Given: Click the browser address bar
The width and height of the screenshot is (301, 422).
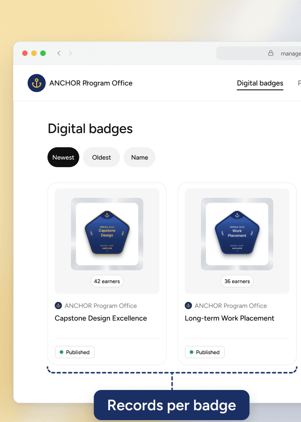Looking at the screenshot, I should 259,53.
